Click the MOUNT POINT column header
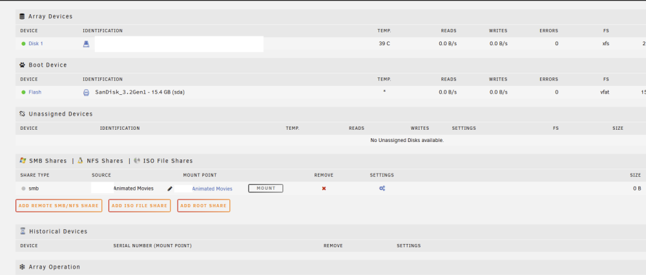 pos(200,176)
